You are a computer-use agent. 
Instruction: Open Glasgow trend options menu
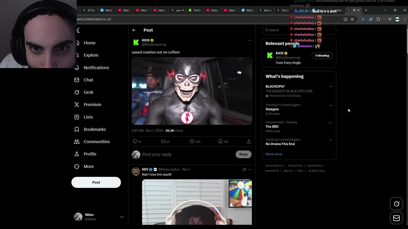(331, 105)
